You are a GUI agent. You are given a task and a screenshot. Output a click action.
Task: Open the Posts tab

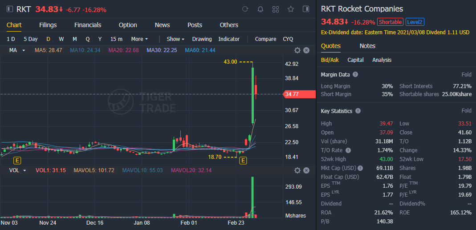point(195,25)
